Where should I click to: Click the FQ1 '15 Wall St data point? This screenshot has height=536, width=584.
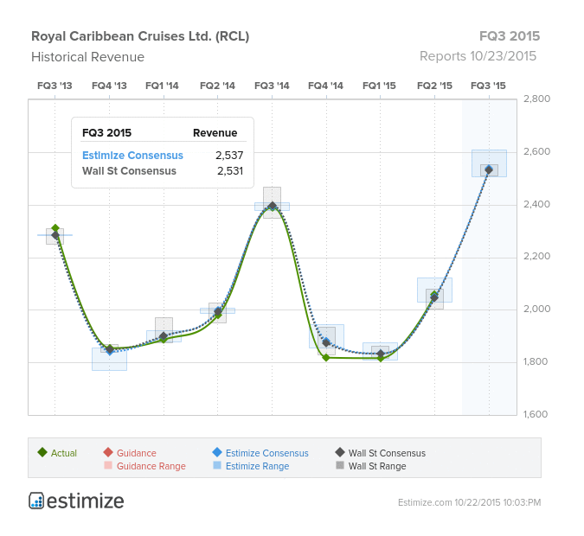coord(381,354)
